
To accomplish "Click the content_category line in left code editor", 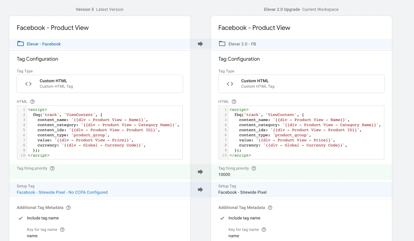I will point(108,125).
